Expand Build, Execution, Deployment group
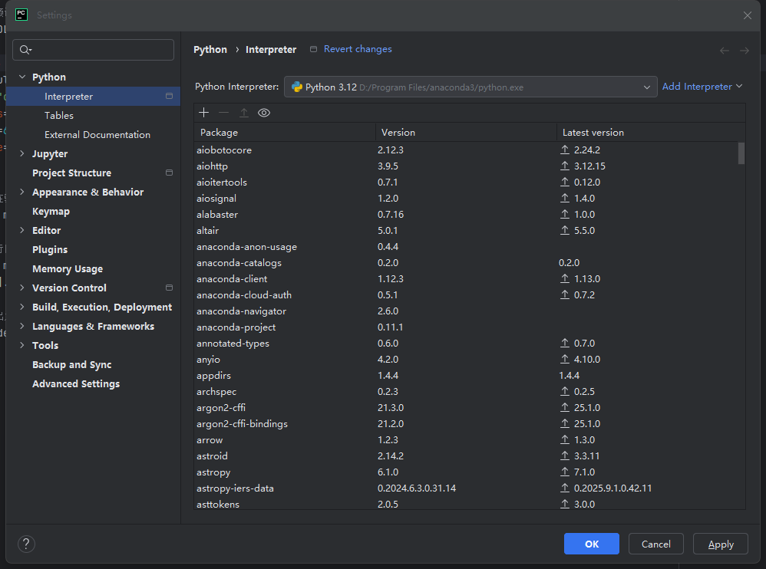The width and height of the screenshot is (766, 569). coord(22,307)
